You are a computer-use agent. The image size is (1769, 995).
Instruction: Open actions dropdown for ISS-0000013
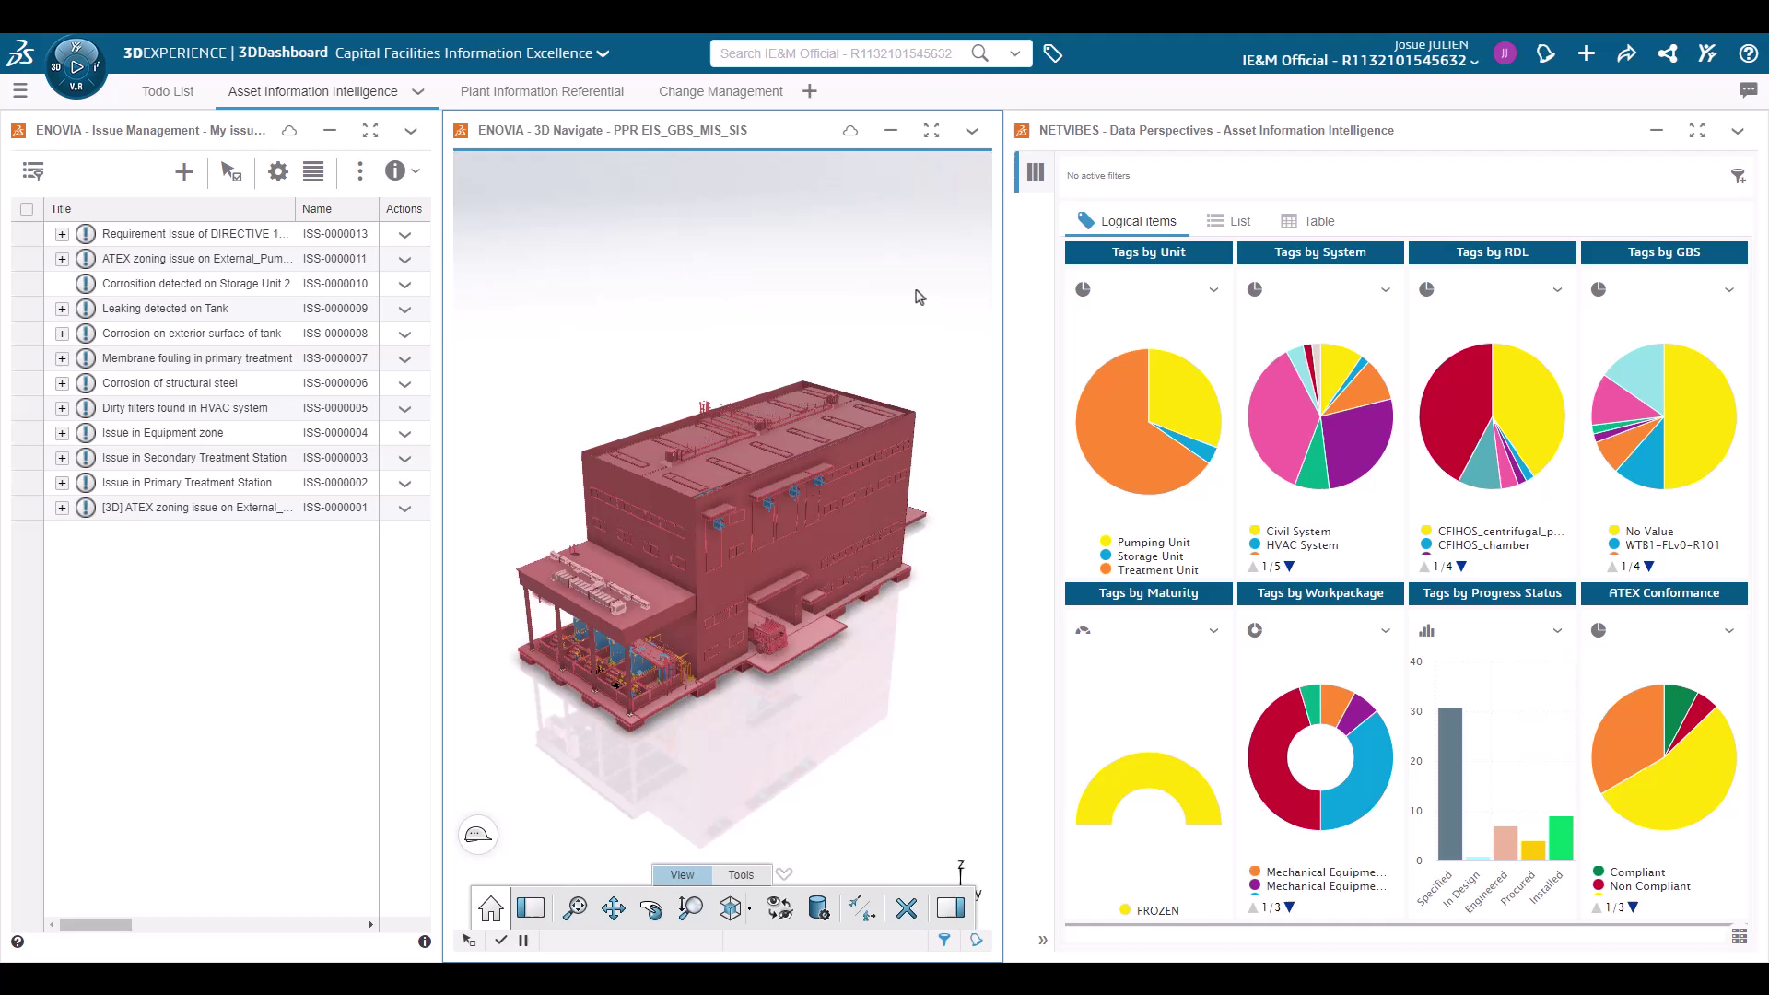(x=404, y=235)
